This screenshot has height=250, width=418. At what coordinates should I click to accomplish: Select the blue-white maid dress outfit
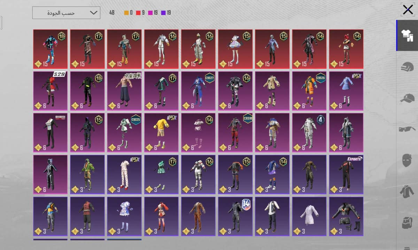(124, 217)
